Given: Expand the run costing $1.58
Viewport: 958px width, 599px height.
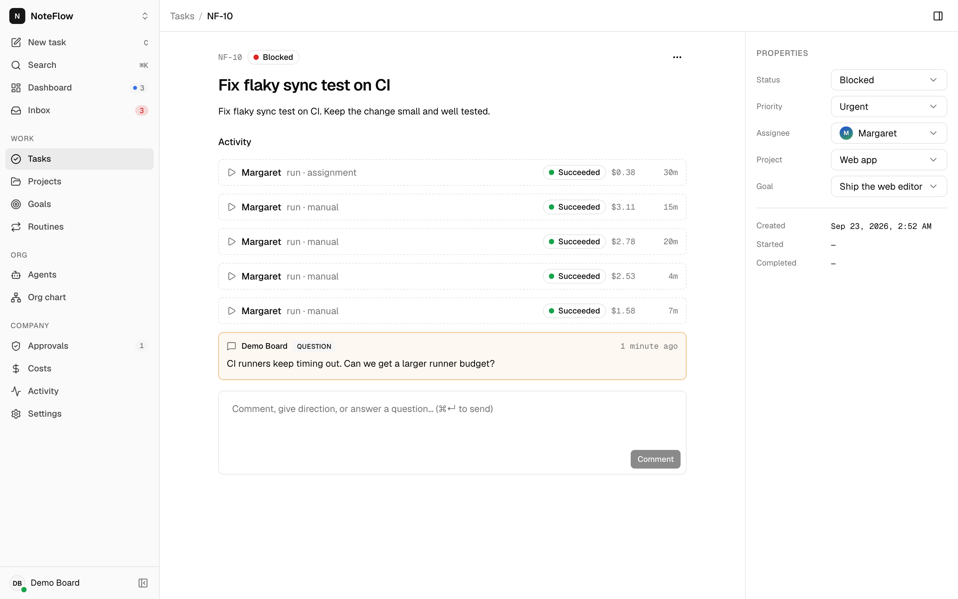Looking at the screenshot, I should [x=452, y=311].
